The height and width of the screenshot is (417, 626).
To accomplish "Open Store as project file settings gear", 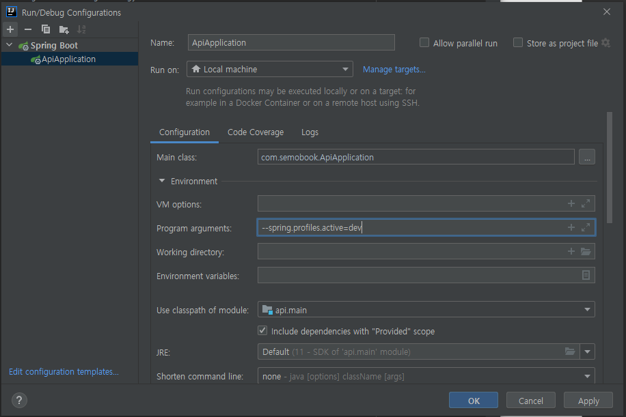I will [605, 43].
